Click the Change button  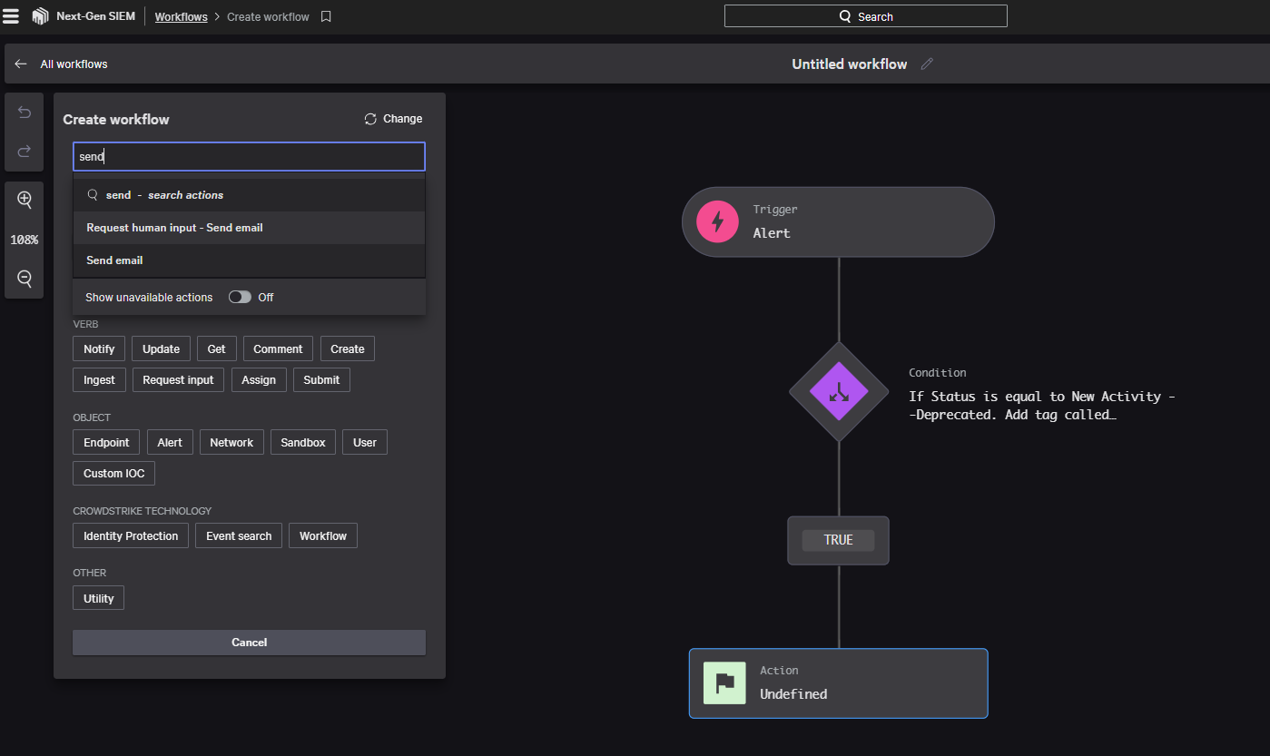pyautogui.click(x=393, y=119)
